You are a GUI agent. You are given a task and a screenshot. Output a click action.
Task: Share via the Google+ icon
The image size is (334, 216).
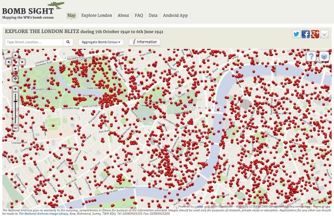315,34
